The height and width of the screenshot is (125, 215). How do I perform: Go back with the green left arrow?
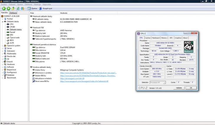tap(4, 9)
